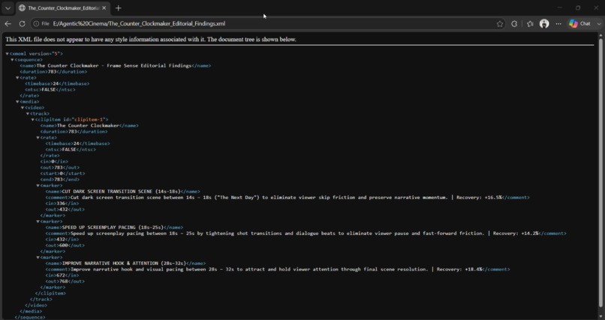
Task: Select the out value 600
Action: coord(65,245)
